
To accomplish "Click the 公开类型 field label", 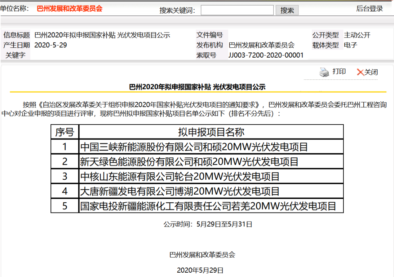I will (x=325, y=35).
